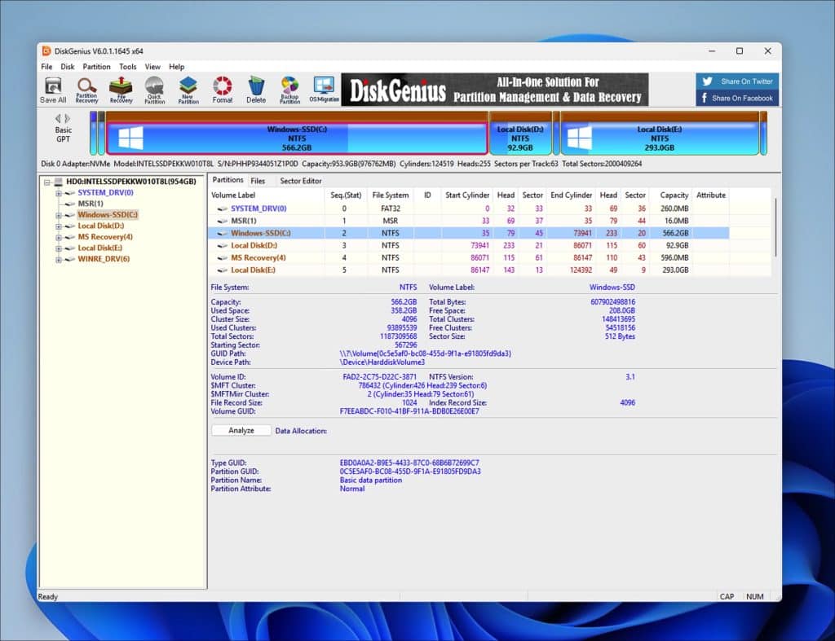Image resolution: width=835 pixels, height=641 pixels.
Task: Click the Delete partition toolbar icon
Action: 256,90
